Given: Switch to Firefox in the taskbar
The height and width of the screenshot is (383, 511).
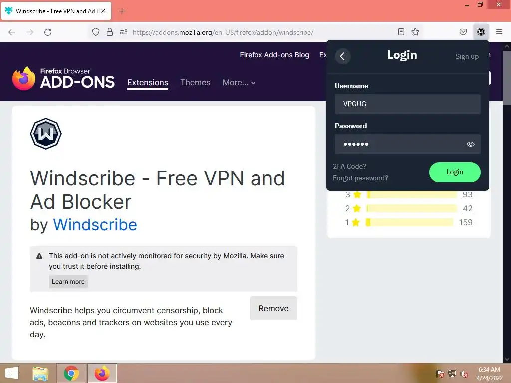Looking at the screenshot, I should click(102, 373).
